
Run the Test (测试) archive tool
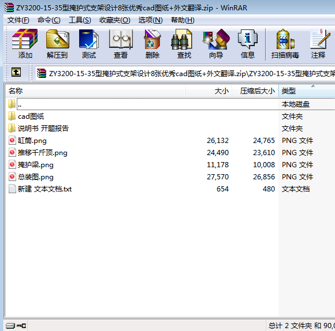[x=89, y=39]
